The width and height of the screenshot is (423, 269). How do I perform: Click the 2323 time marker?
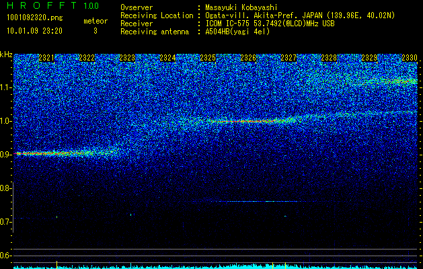click(127, 58)
